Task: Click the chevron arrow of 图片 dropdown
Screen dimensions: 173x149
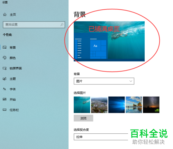Action: (131, 81)
